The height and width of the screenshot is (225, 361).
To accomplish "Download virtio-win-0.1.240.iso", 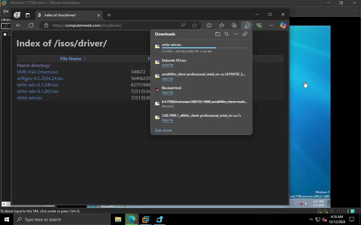I will point(38,85).
